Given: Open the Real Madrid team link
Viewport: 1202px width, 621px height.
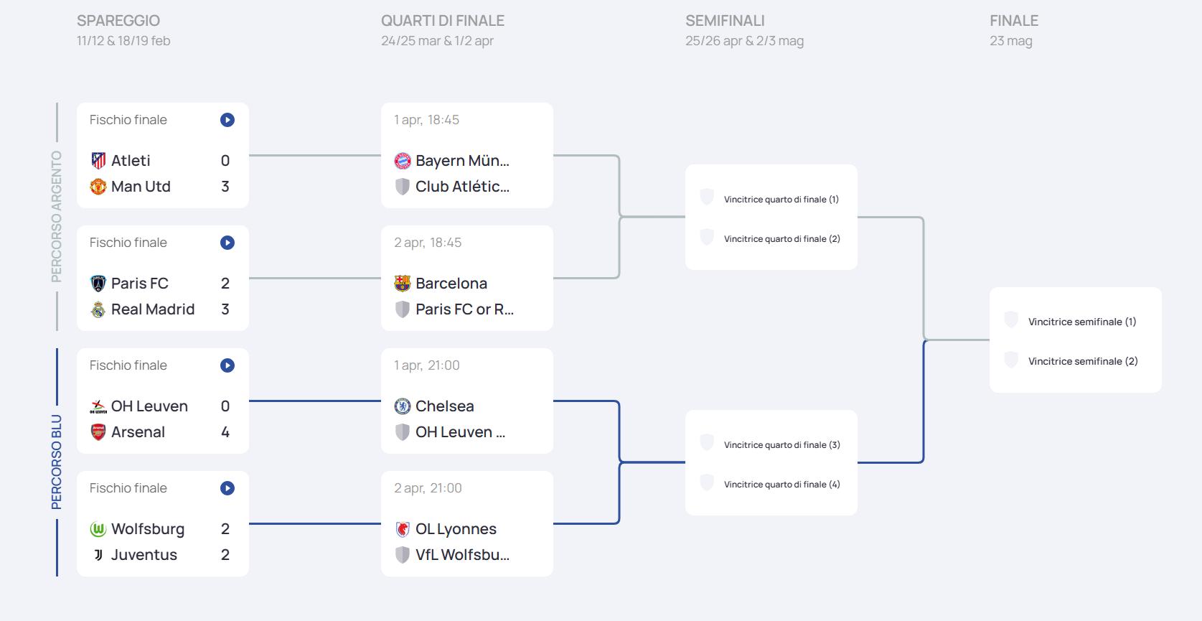Looking at the screenshot, I should [152, 309].
